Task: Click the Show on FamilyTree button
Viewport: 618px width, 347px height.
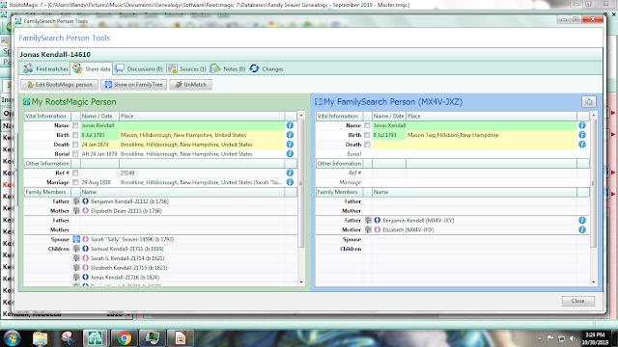Action: pos(133,85)
